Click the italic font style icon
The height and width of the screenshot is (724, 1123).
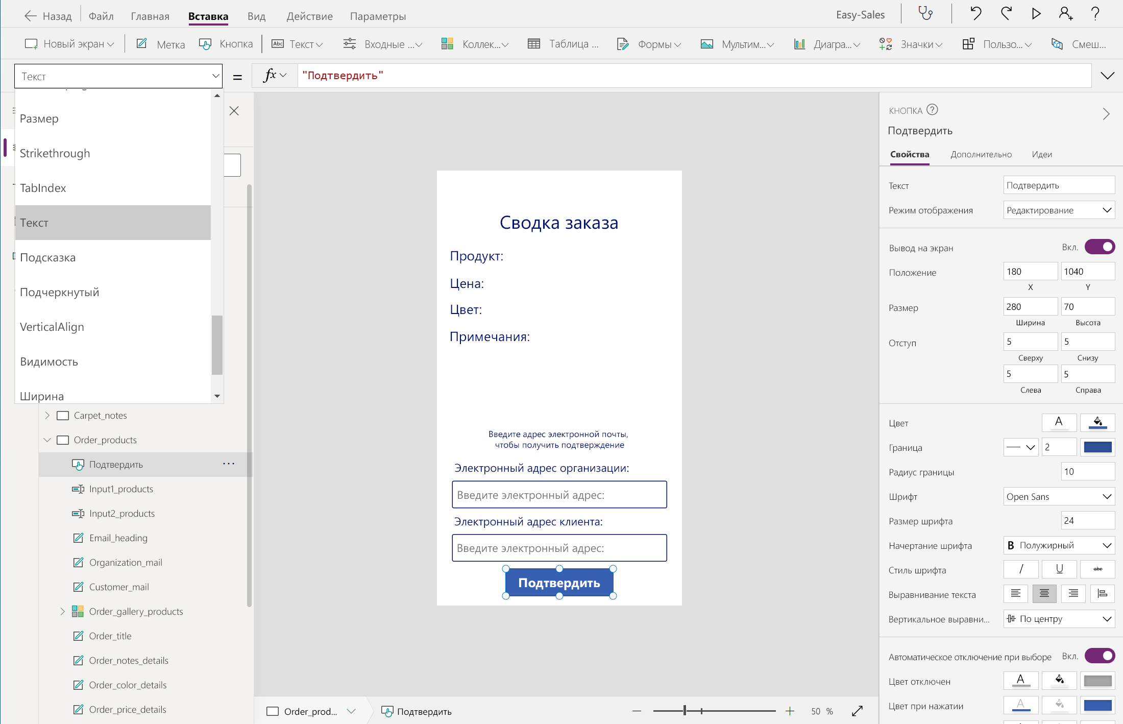pyautogui.click(x=1020, y=569)
